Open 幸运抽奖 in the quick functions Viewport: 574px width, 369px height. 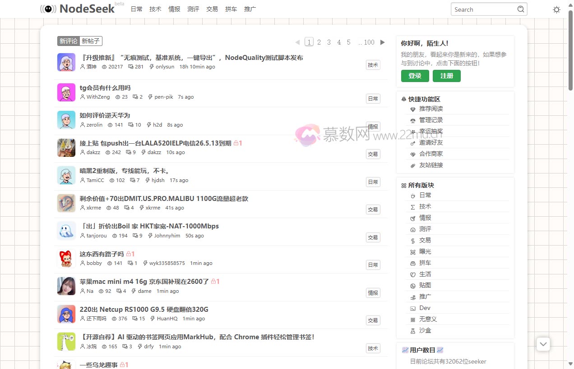tap(430, 131)
